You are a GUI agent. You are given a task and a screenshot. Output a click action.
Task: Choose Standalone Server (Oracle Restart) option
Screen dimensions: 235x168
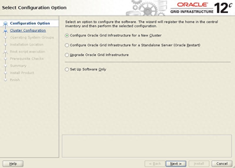click(67, 45)
